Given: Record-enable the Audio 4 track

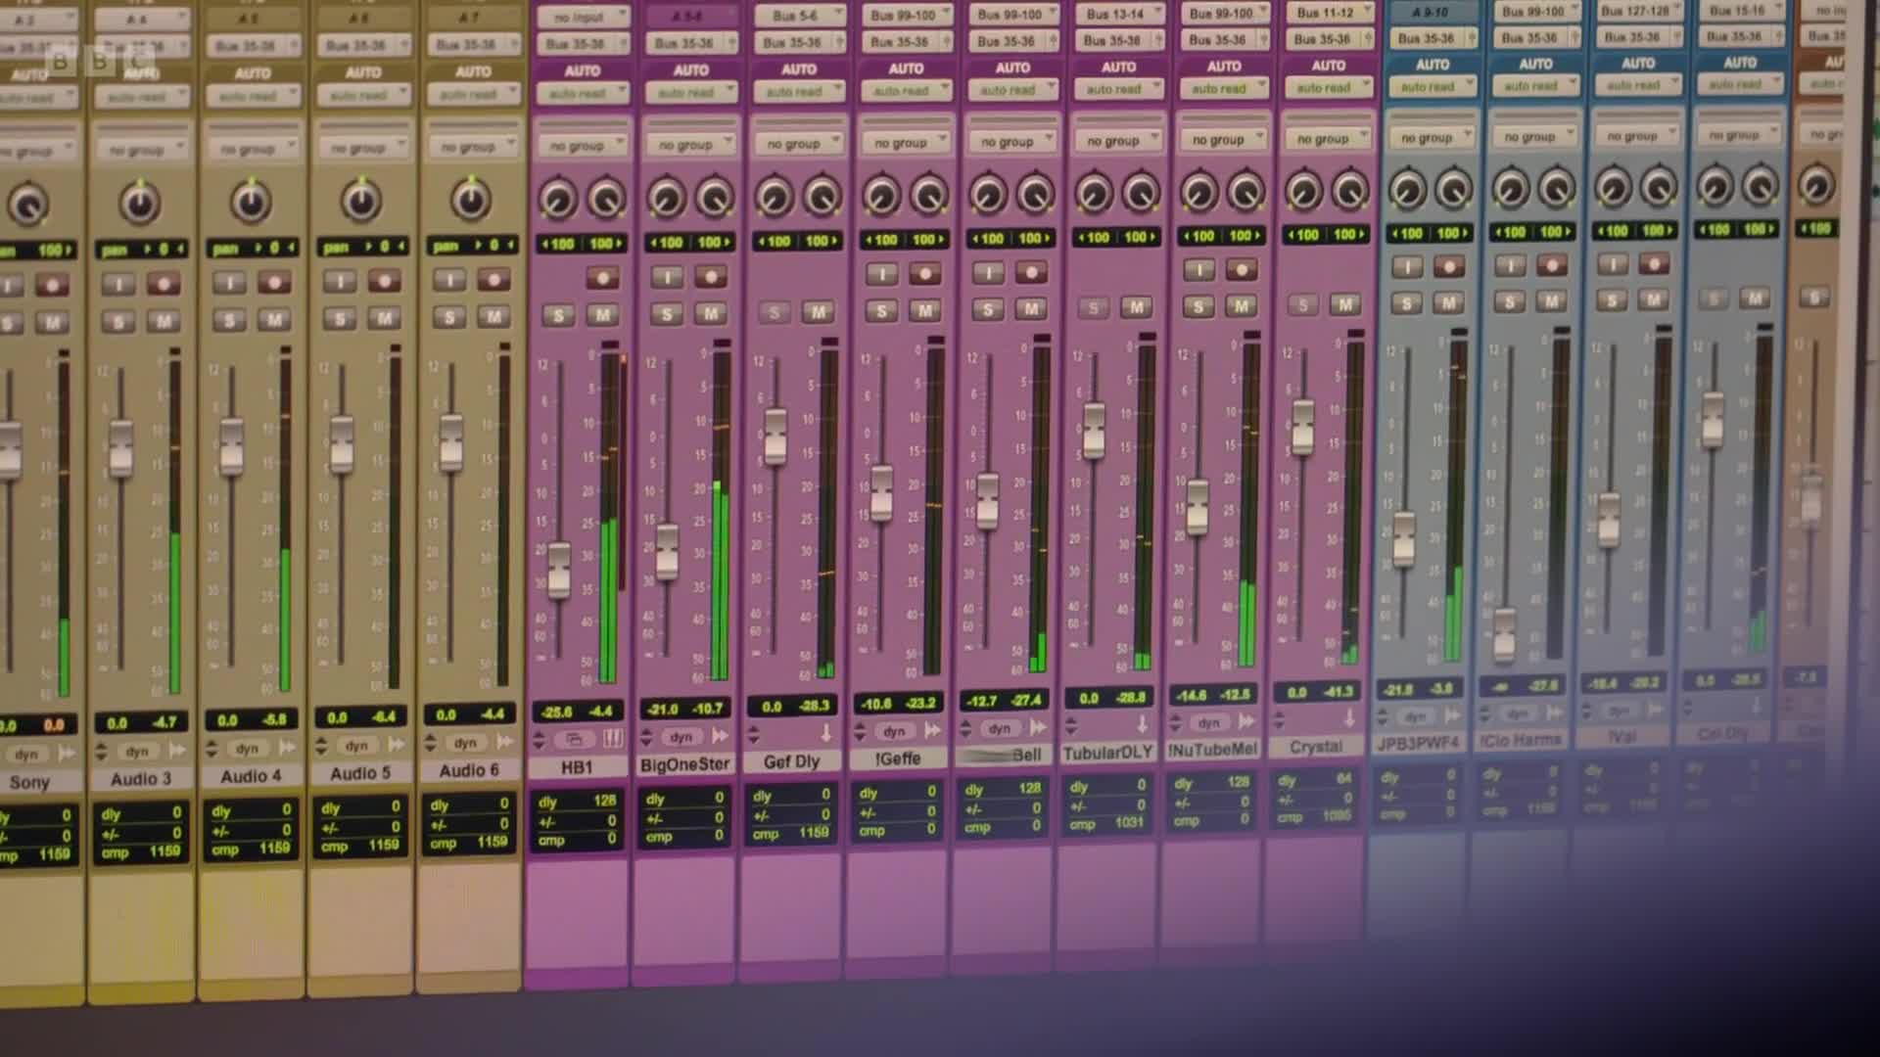Looking at the screenshot, I should [273, 283].
